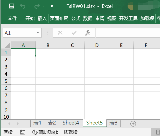Click the Save icon in title bar
Screen dimensions: 160x136
tap(11, 6)
